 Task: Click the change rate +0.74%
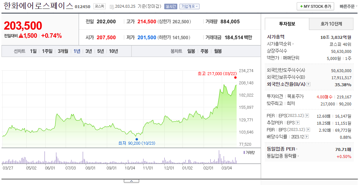[x=52, y=36]
